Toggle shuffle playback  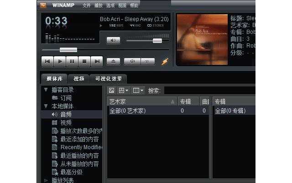(132, 61)
